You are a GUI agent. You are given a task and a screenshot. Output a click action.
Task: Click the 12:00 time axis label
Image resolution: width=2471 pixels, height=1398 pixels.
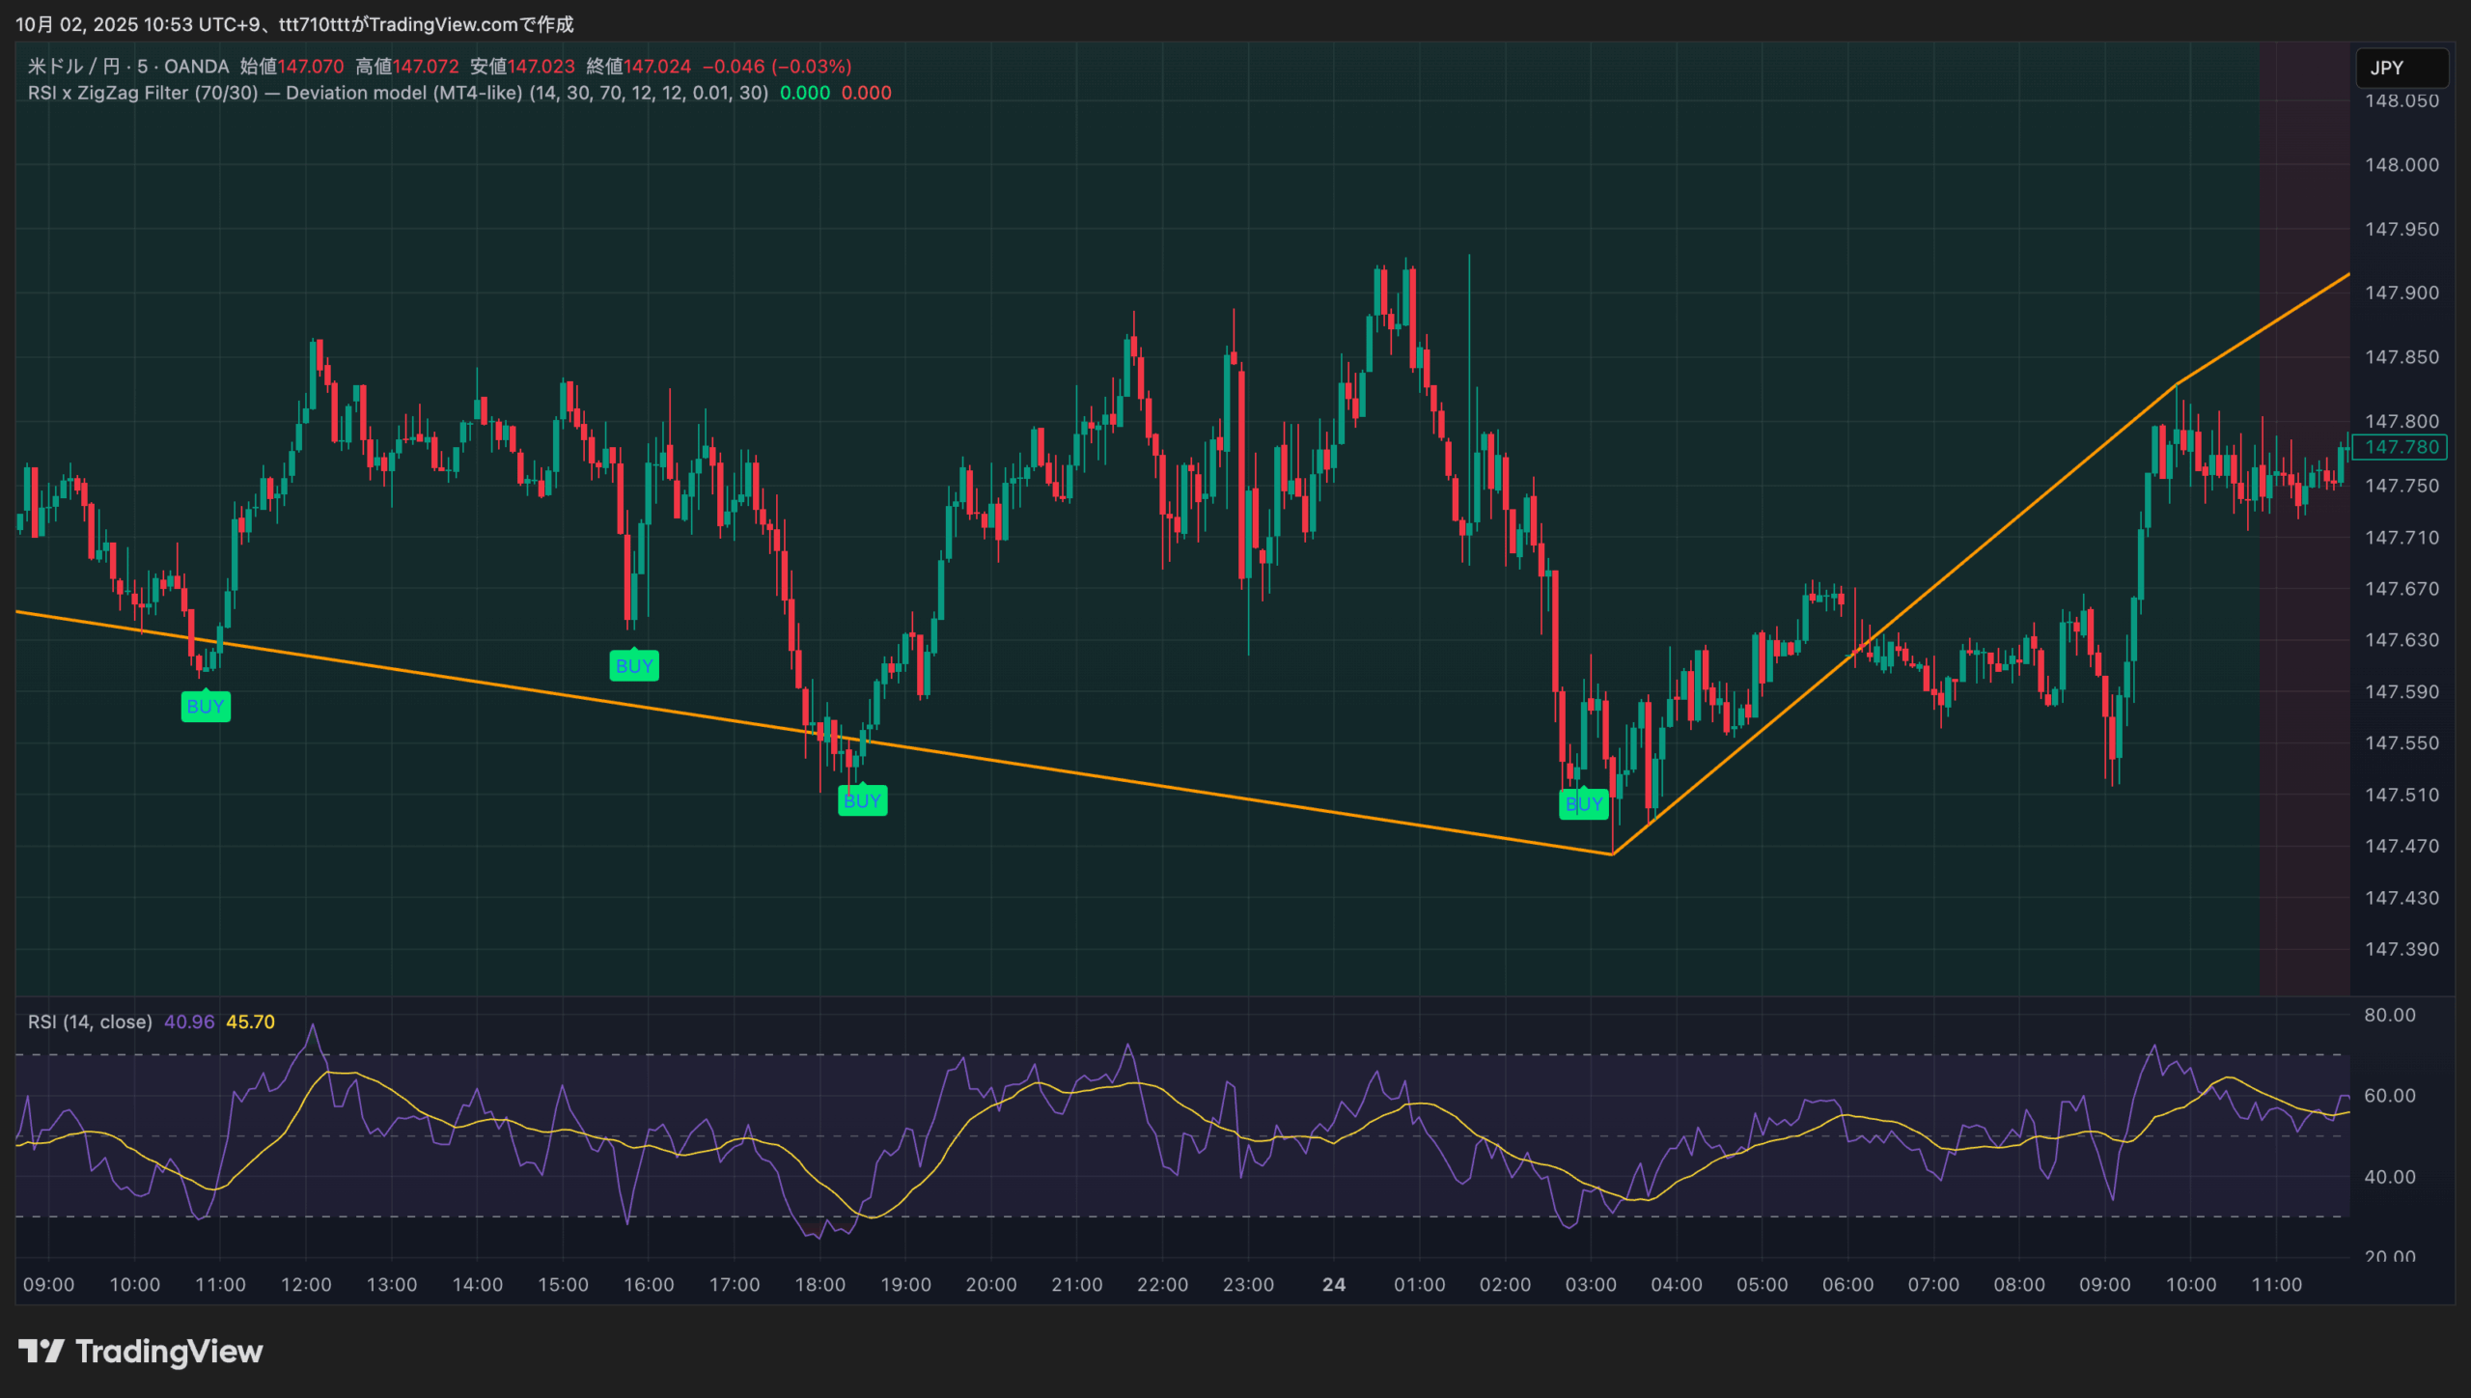pyautogui.click(x=306, y=1284)
